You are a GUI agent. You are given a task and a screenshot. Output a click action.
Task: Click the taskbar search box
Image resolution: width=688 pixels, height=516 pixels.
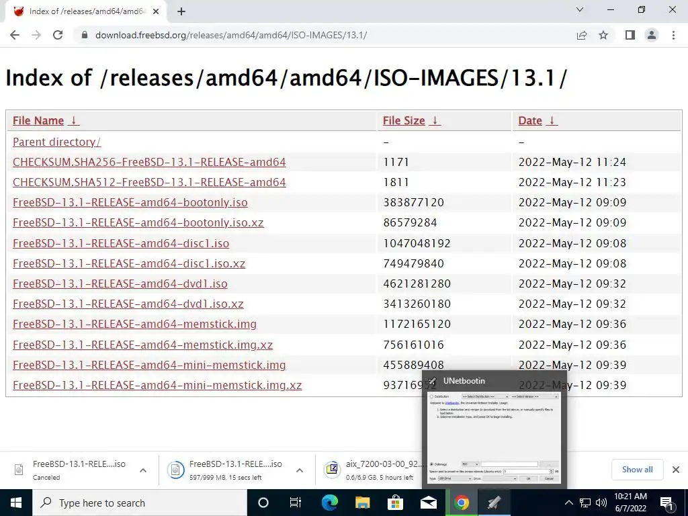pos(140,503)
